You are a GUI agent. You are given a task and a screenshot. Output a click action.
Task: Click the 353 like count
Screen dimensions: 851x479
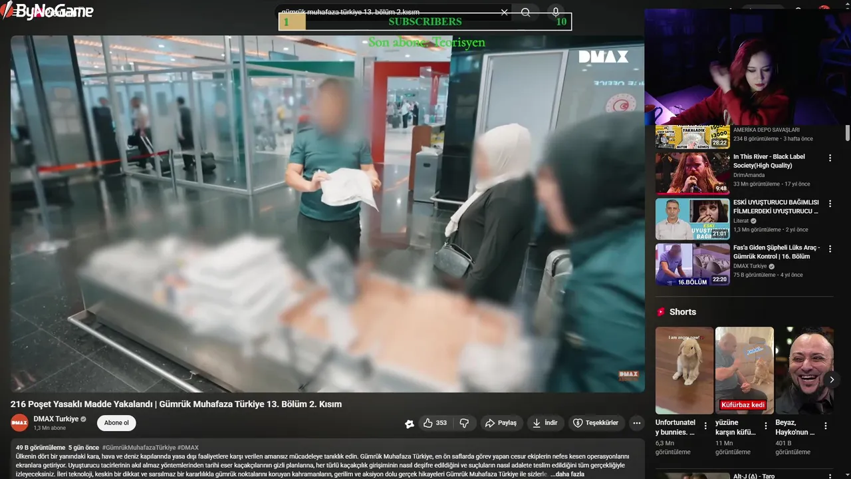pos(441,423)
